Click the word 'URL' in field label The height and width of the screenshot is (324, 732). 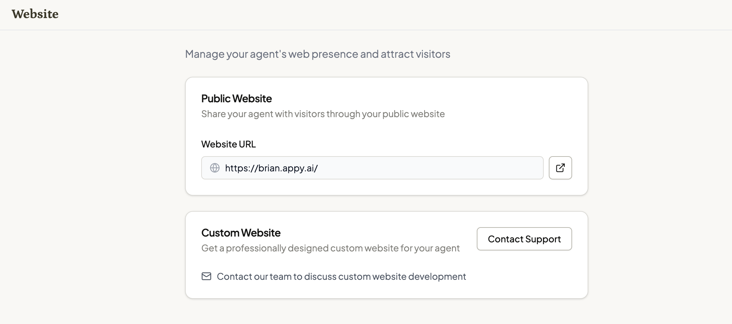point(247,144)
